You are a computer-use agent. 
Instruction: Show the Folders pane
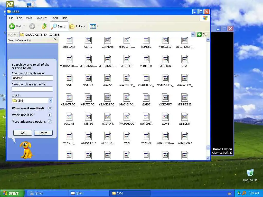click(78, 26)
